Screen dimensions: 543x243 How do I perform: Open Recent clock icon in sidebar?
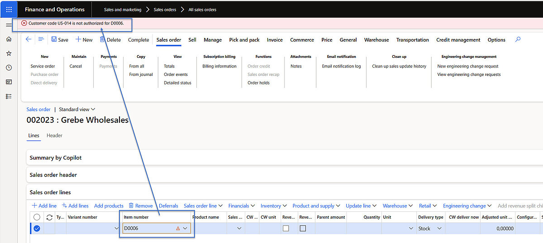pyautogui.click(x=9, y=68)
